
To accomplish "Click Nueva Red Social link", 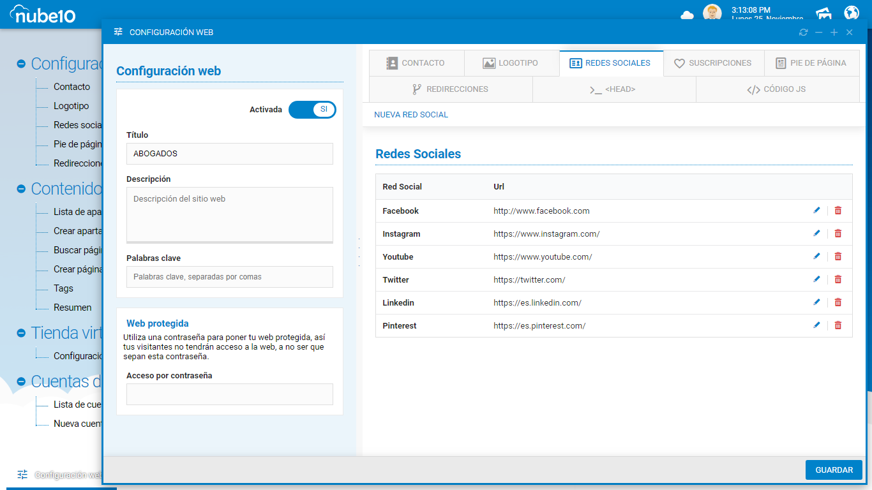I will tap(411, 115).
